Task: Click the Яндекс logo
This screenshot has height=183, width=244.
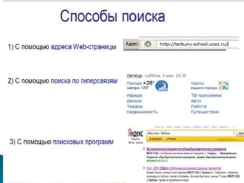Action: click(135, 134)
